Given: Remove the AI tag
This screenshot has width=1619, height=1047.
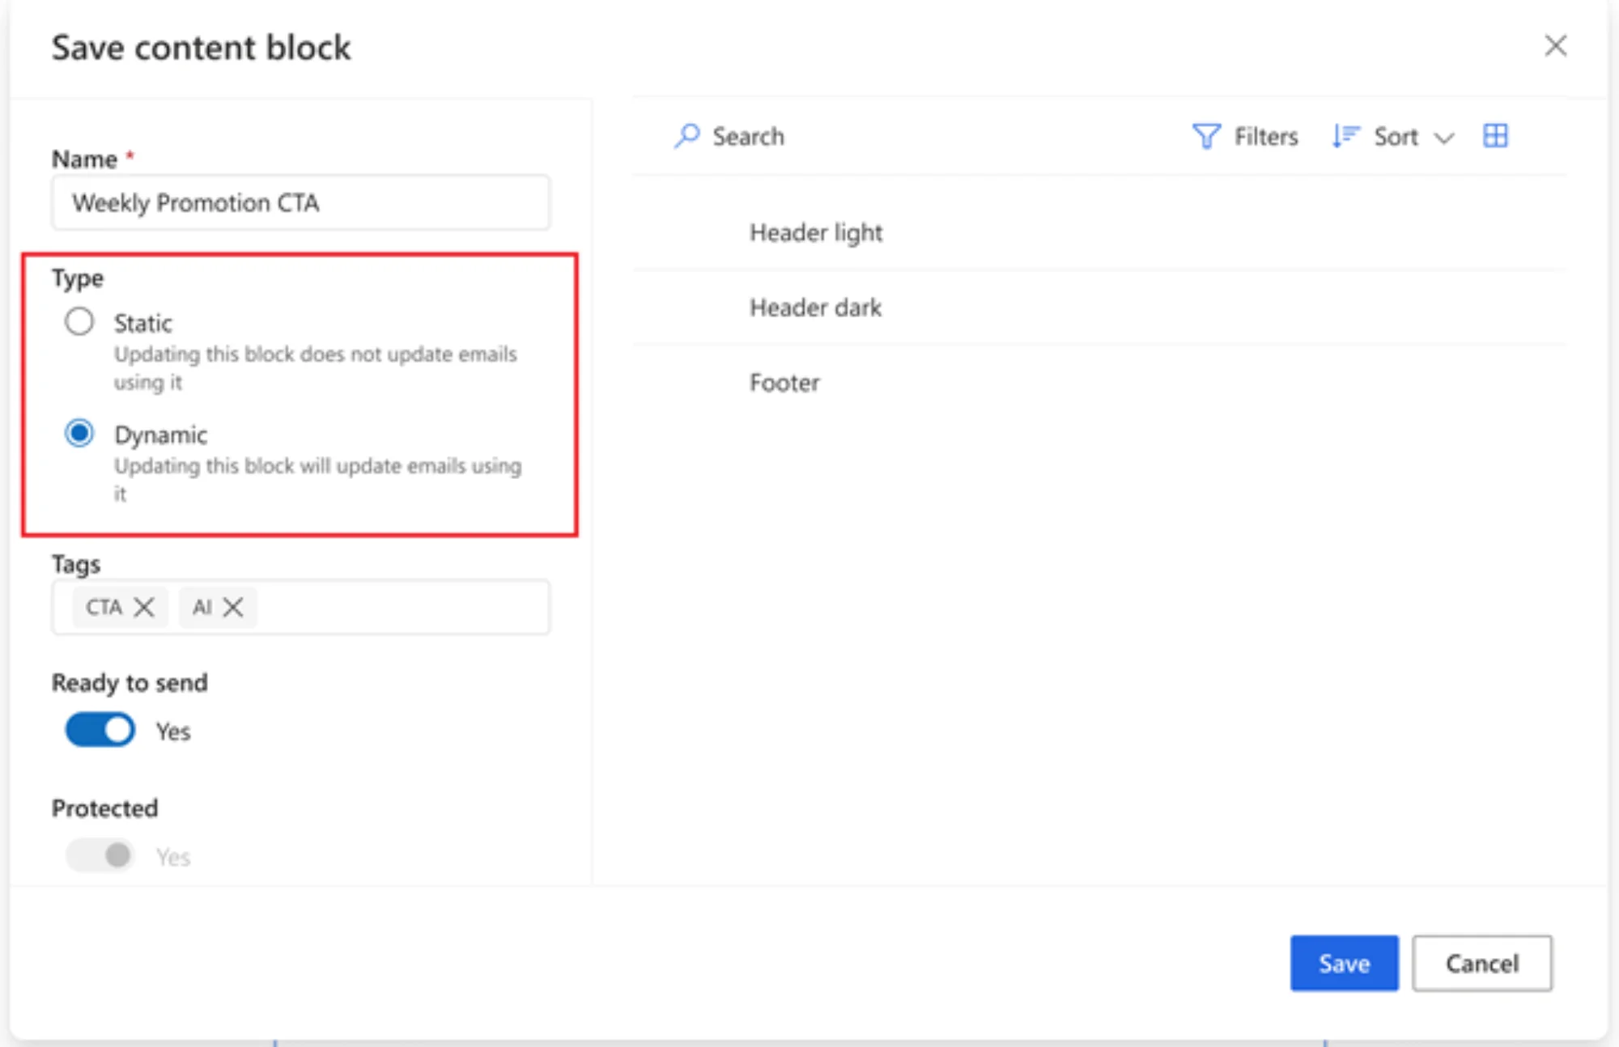Looking at the screenshot, I should point(235,607).
